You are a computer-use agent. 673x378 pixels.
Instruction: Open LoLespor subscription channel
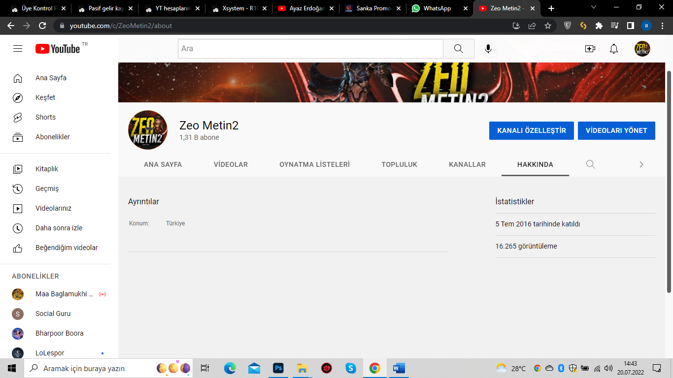pyautogui.click(x=59, y=353)
